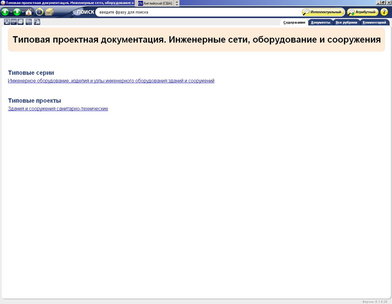Switch to the Документы tab
Screen dimensions: 392x304
[x=321, y=22]
